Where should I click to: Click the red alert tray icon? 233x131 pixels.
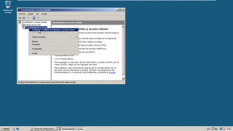coord(224,129)
